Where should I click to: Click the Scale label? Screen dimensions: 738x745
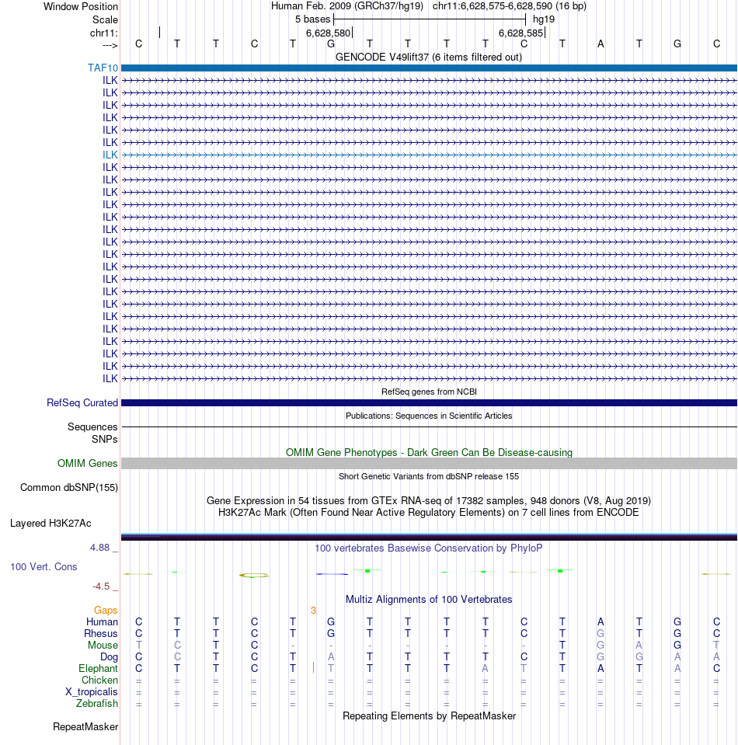pos(105,19)
